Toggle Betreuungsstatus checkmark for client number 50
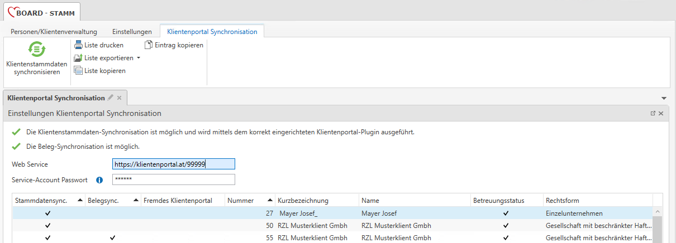 [506, 226]
